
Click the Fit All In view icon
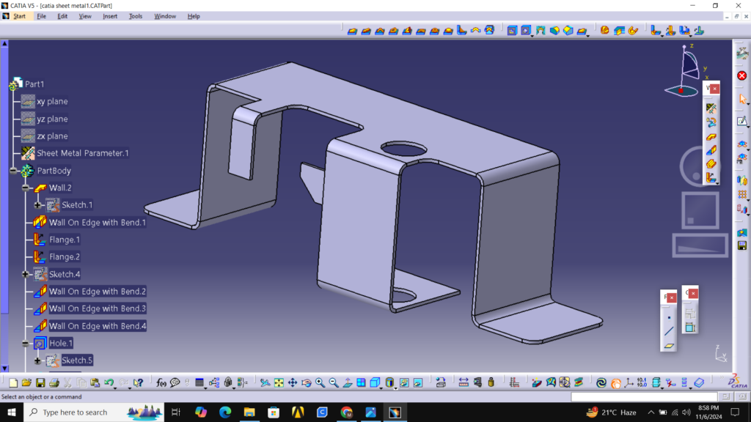click(x=279, y=382)
